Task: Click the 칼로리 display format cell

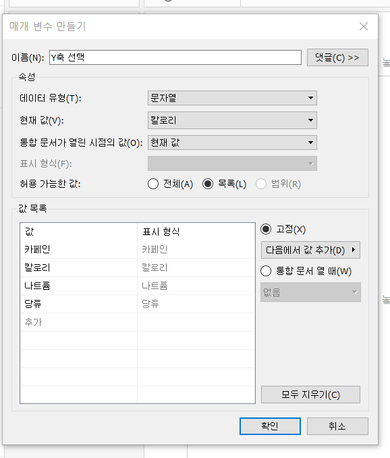Action: click(196, 268)
